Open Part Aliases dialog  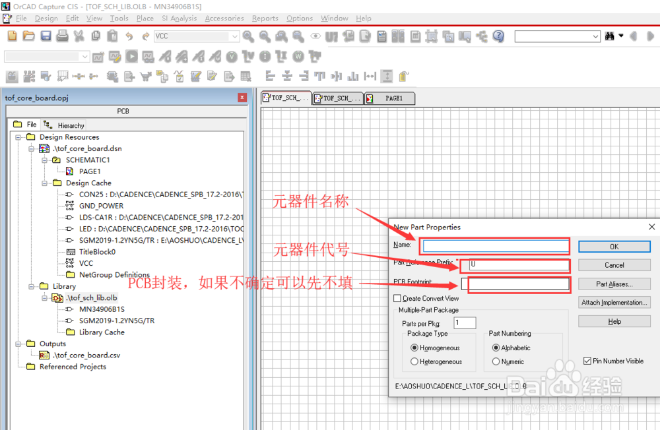tap(614, 284)
